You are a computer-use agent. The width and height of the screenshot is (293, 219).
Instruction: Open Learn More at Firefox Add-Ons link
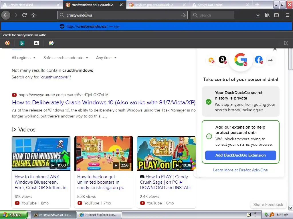coord(240,170)
